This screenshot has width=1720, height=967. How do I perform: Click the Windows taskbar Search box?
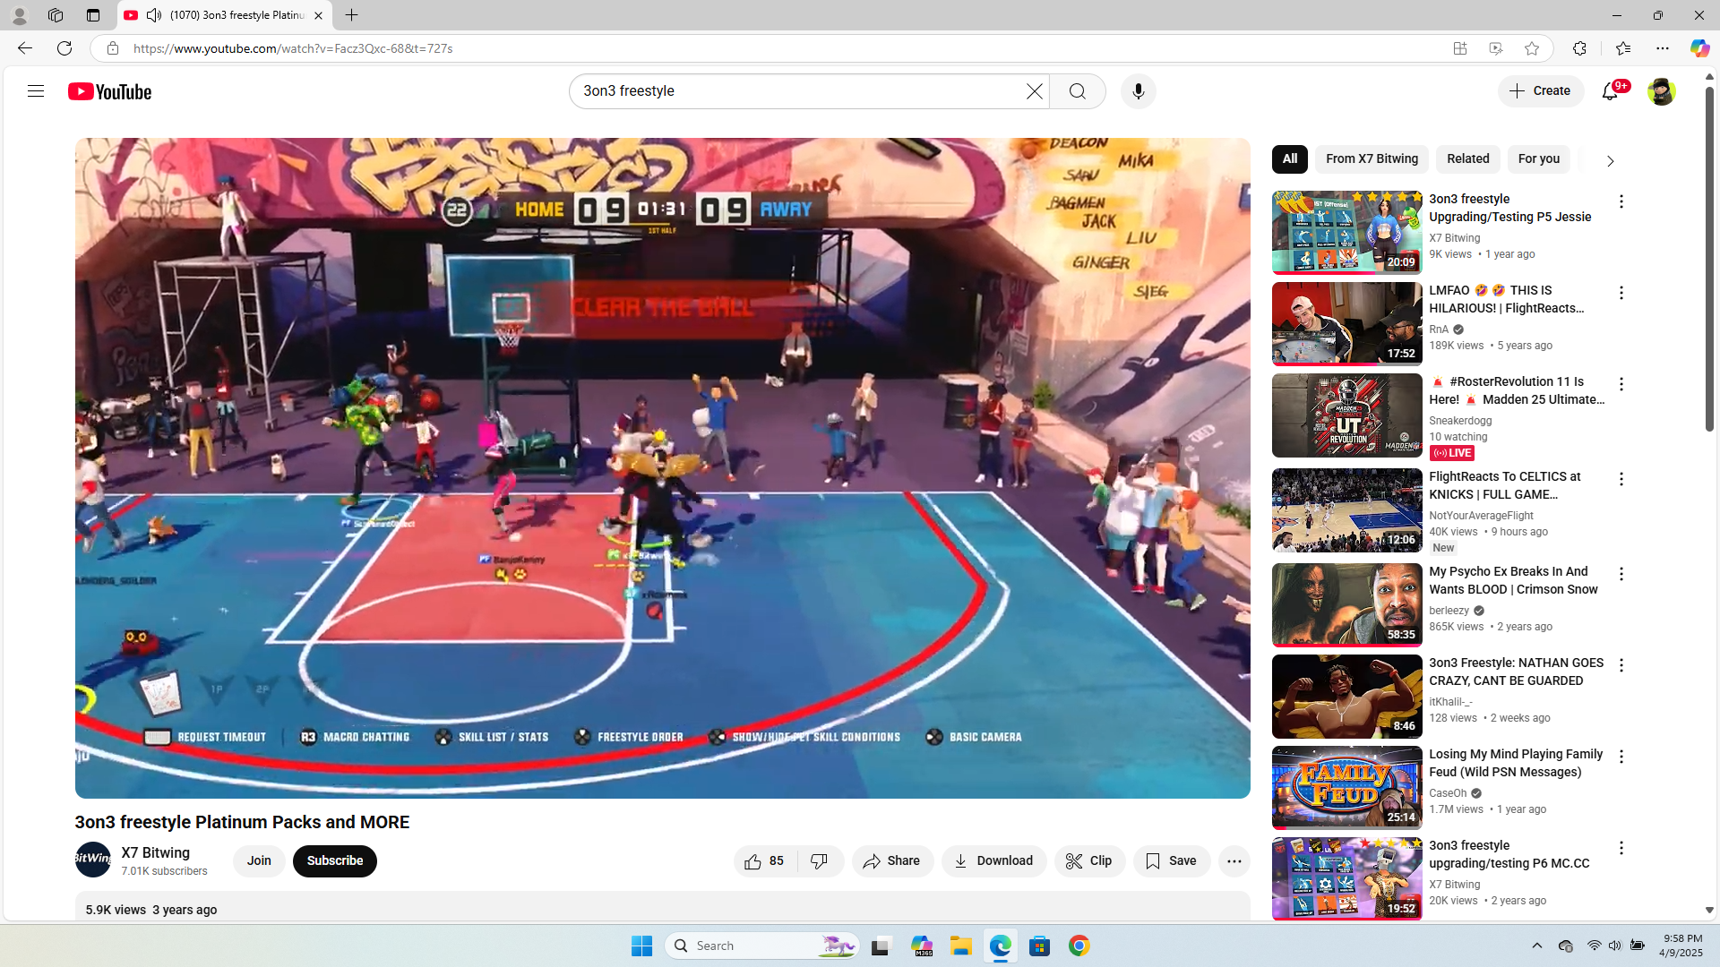[x=762, y=946]
